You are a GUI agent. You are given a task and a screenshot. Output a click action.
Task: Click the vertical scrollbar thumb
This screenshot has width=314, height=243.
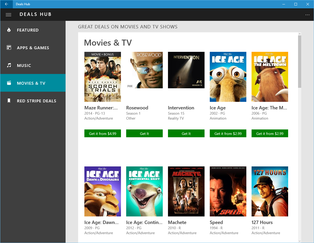click(299, 61)
